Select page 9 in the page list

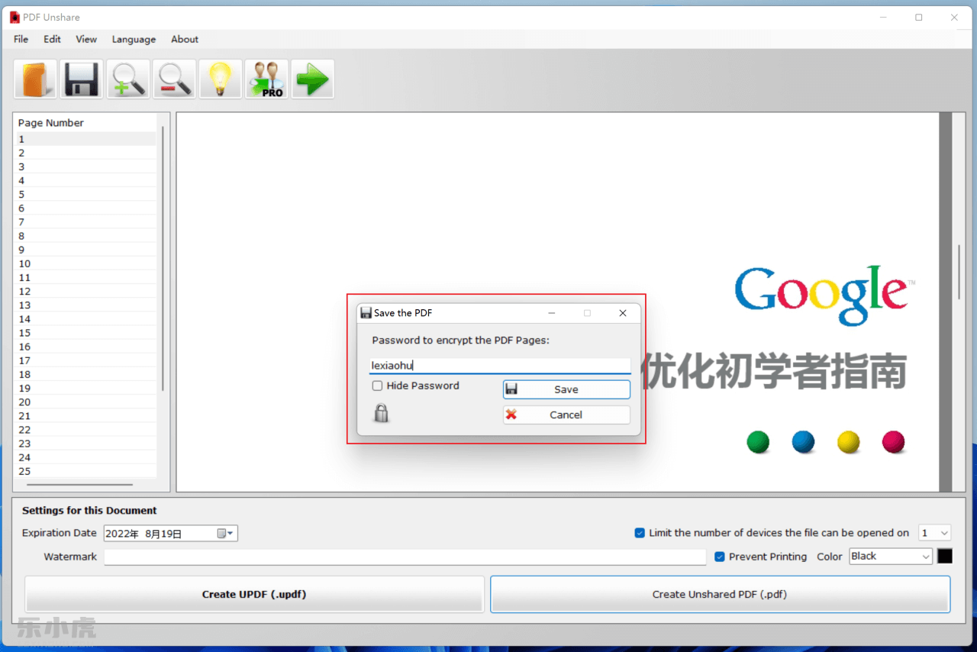(x=86, y=250)
